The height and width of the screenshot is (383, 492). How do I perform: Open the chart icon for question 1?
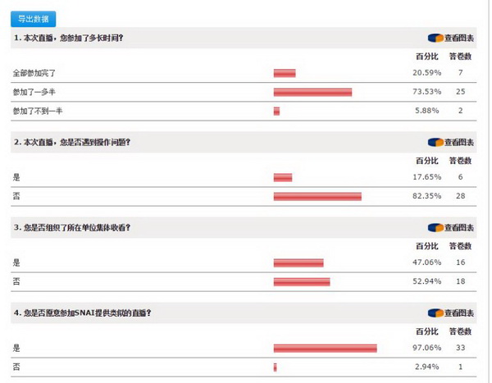(x=450, y=38)
